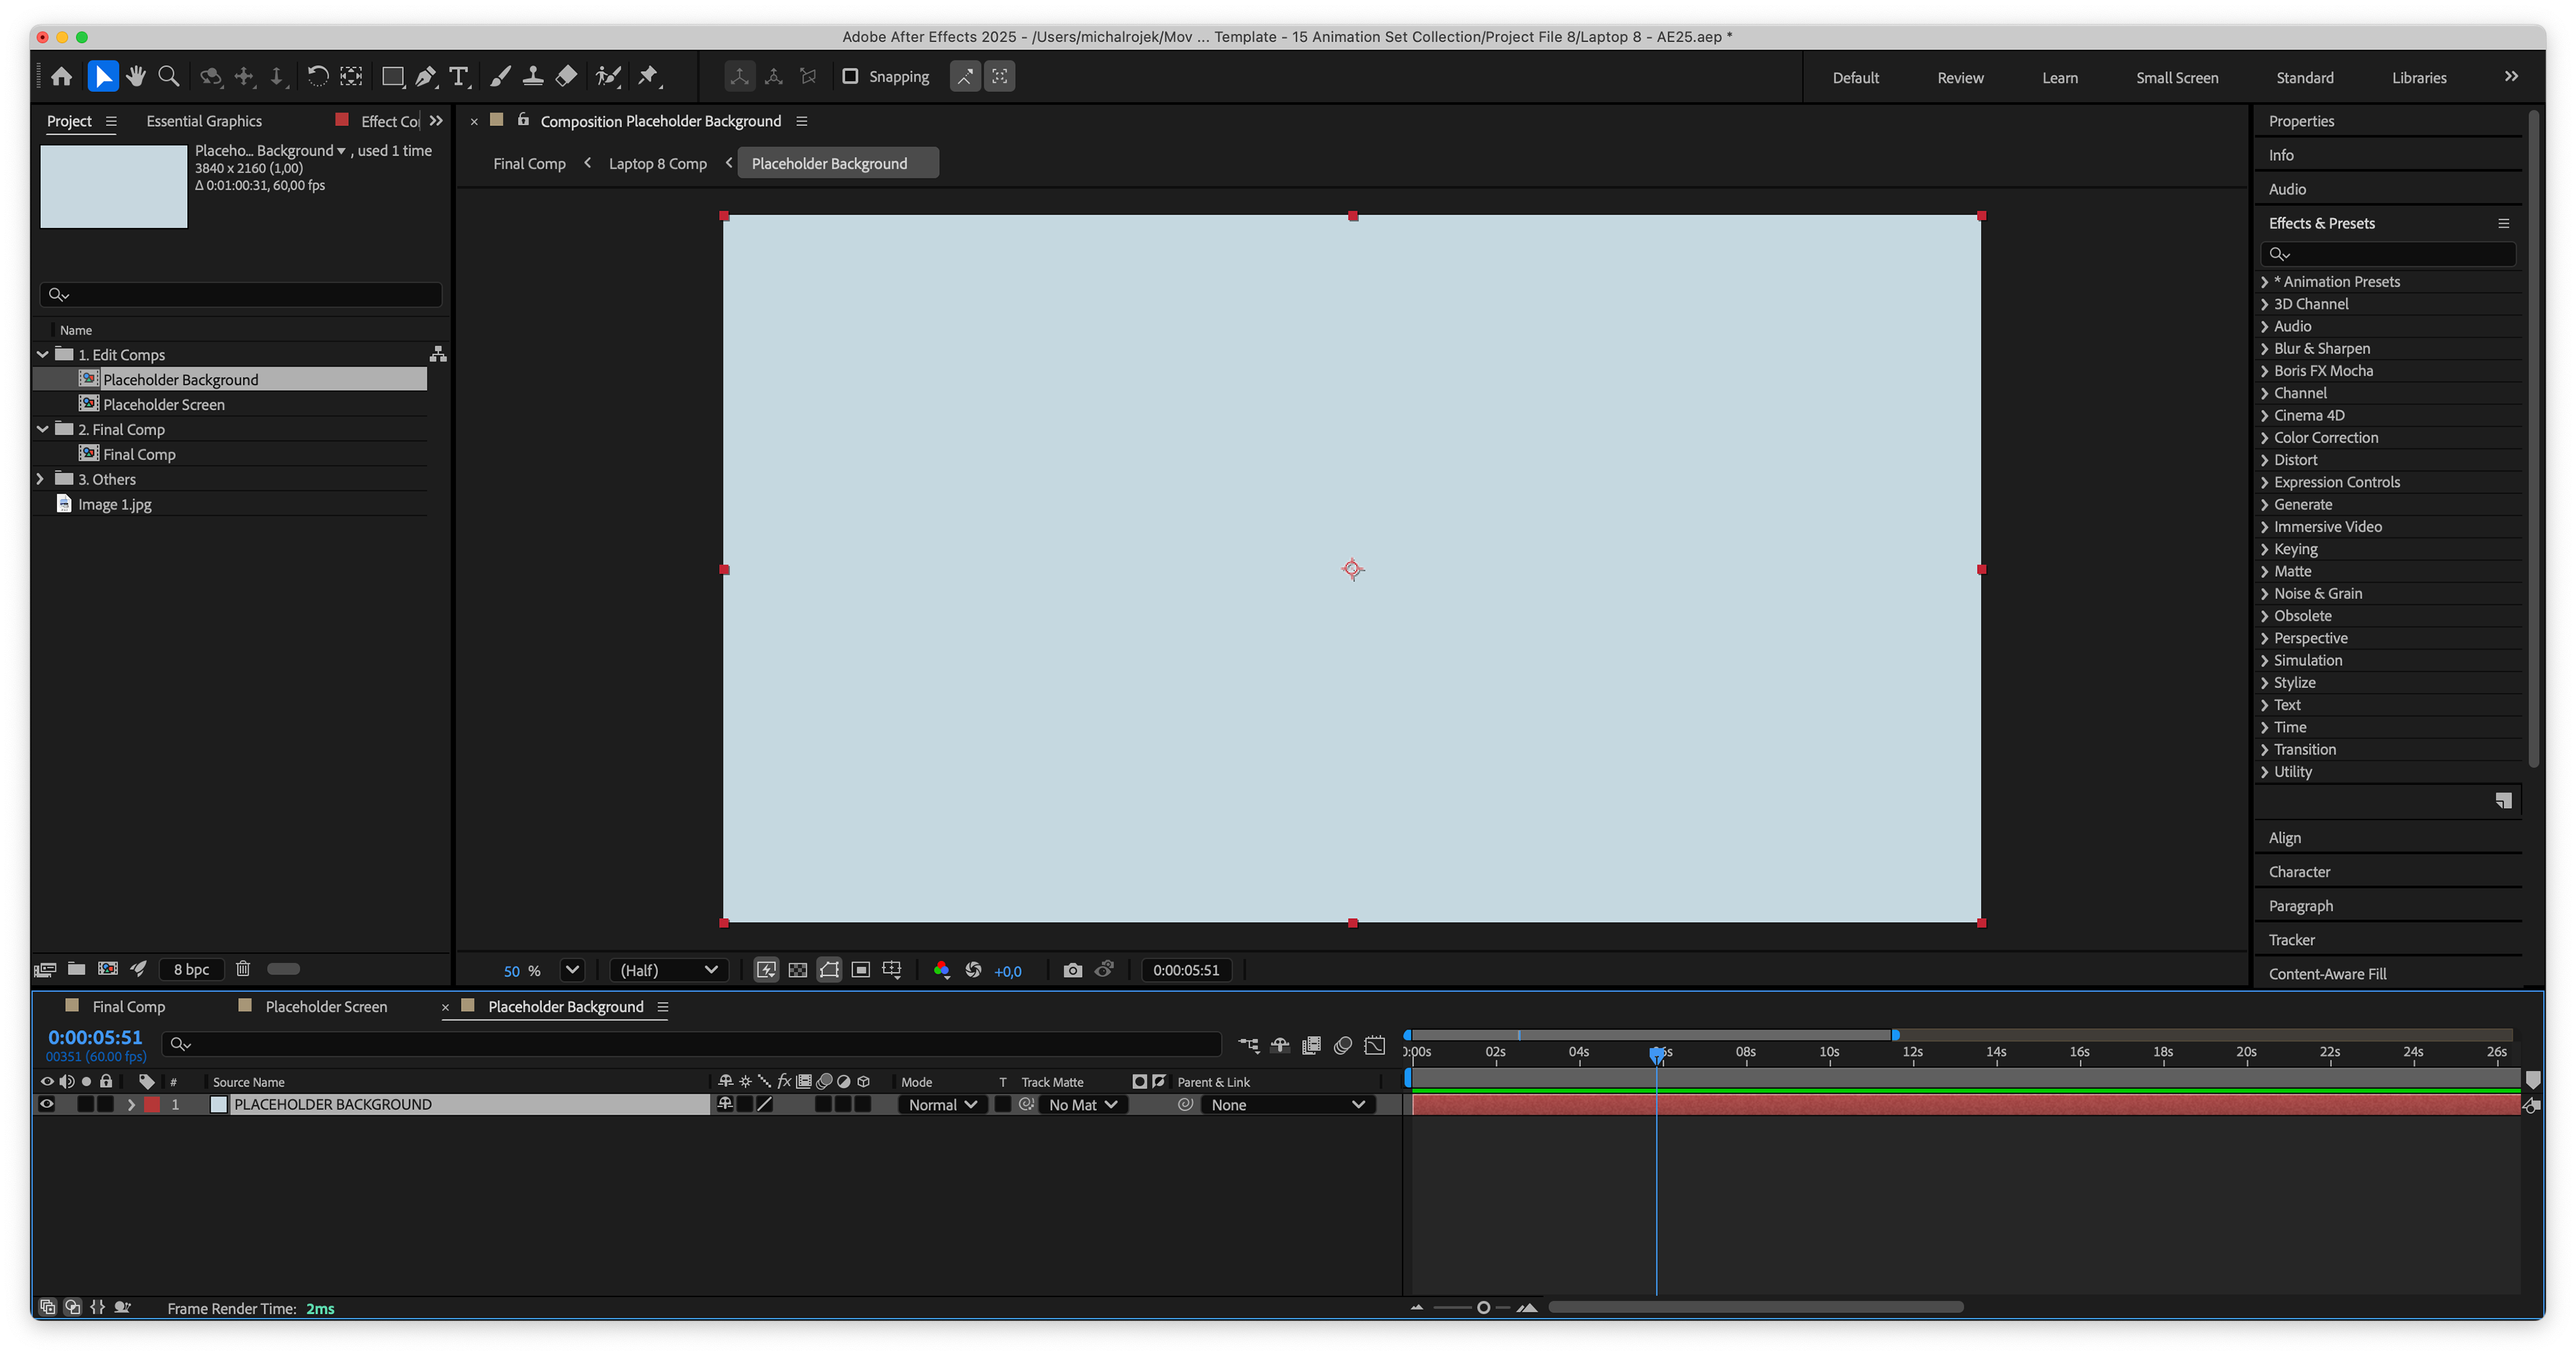Expand the Color Correction effects category

[2265, 438]
